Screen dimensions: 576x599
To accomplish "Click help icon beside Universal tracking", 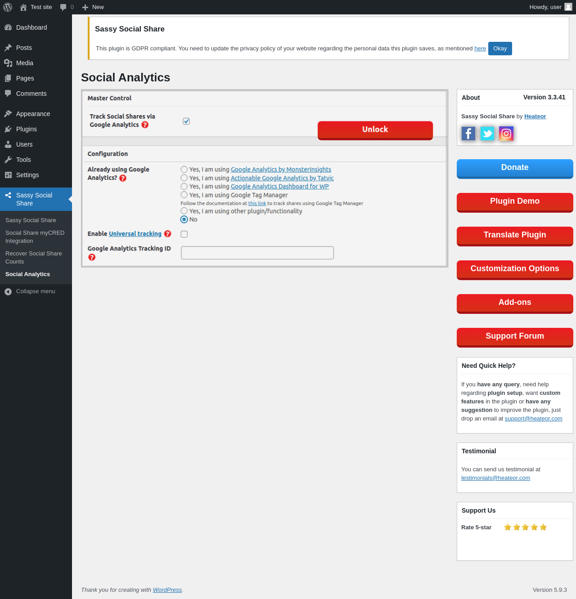I will click(167, 234).
